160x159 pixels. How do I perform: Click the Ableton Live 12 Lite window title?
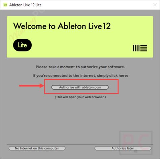25,5
